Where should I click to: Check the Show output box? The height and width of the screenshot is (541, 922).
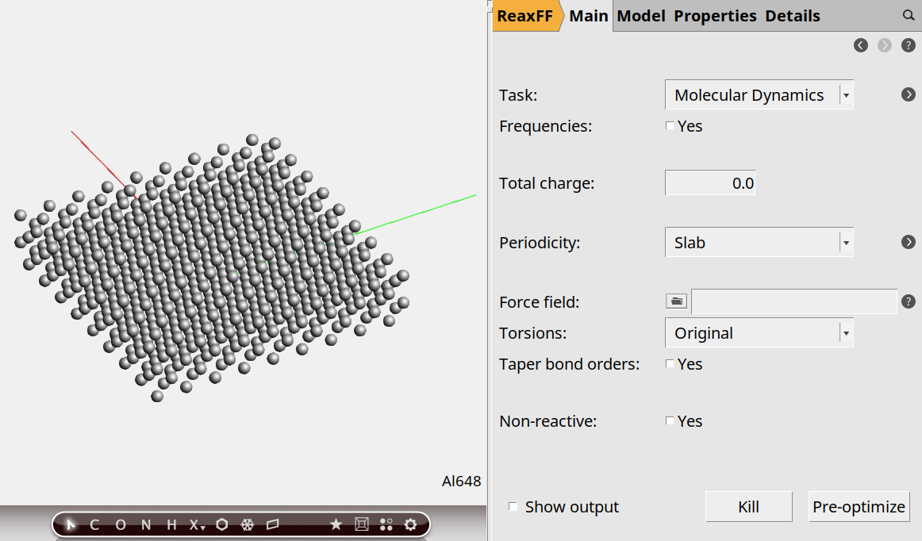click(x=513, y=506)
